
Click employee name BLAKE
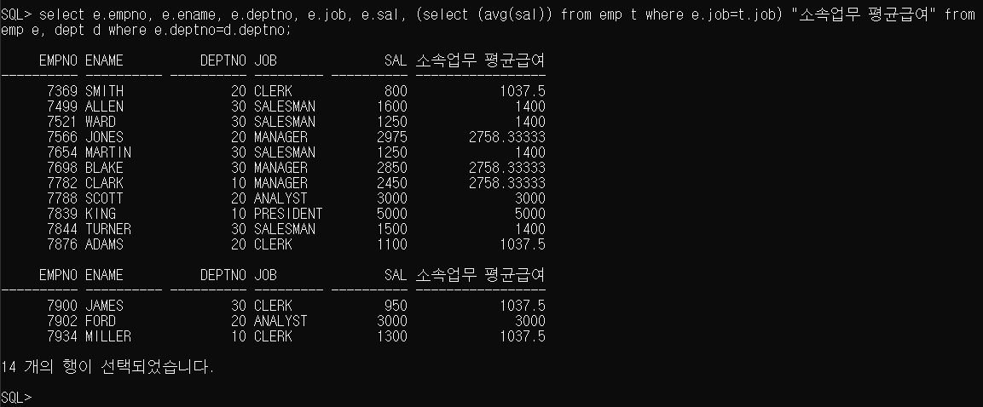(x=104, y=168)
